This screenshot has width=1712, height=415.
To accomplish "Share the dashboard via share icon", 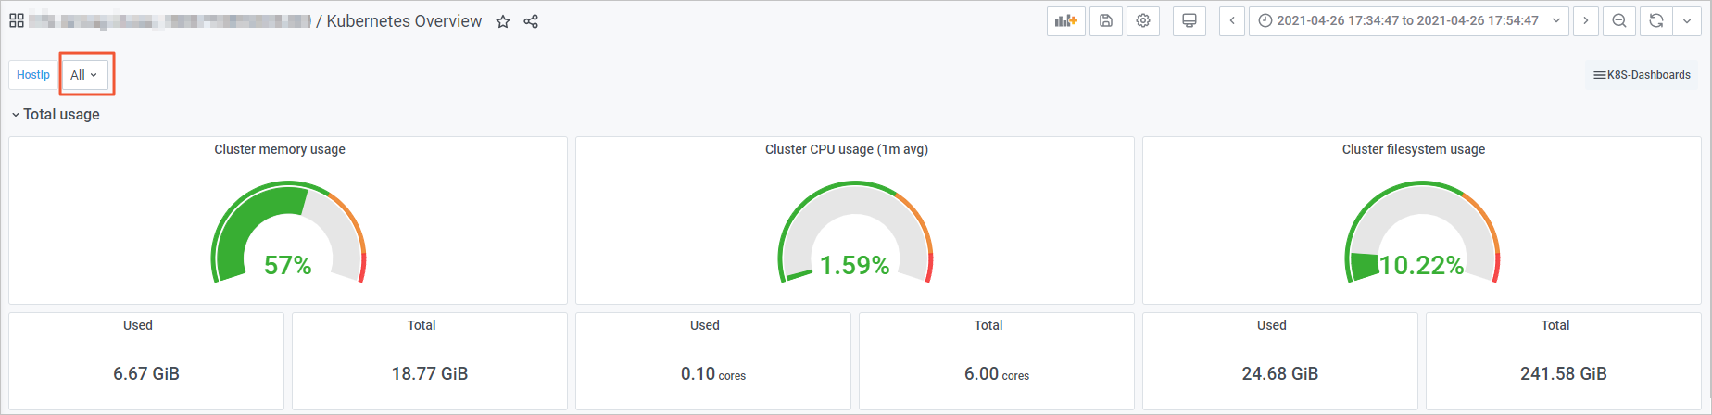I will tap(531, 21).
